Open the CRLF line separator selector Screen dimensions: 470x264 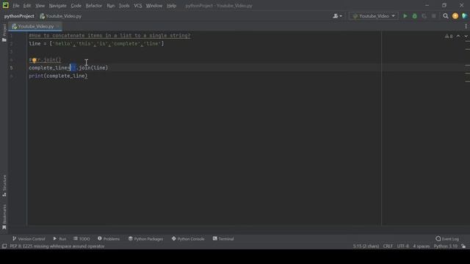388,246
